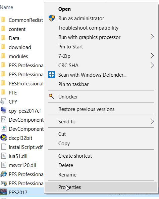Expand the CRC SHA submenu arrow
159x199 pixels.
152,65
